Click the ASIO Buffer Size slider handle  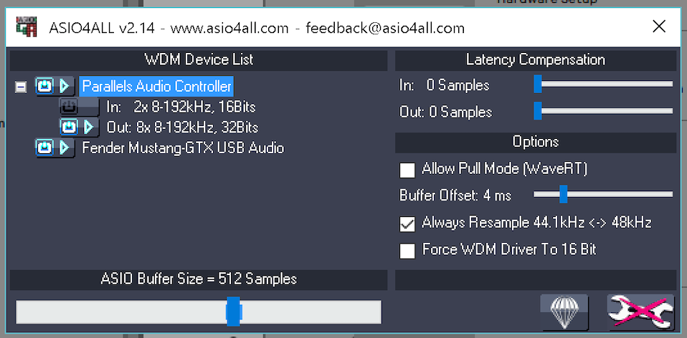[233, 312]
